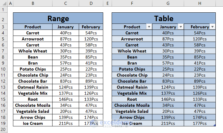Select column H header
223x133 pixels.
tap(200, 3)
